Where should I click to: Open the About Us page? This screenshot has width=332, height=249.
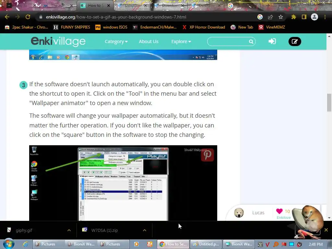148,41
